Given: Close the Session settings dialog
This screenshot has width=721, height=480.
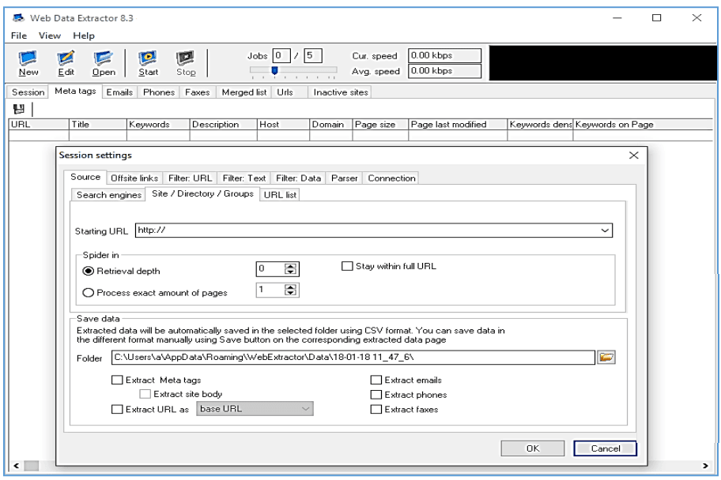Looking at the screenshot, I should pos(632,156).
